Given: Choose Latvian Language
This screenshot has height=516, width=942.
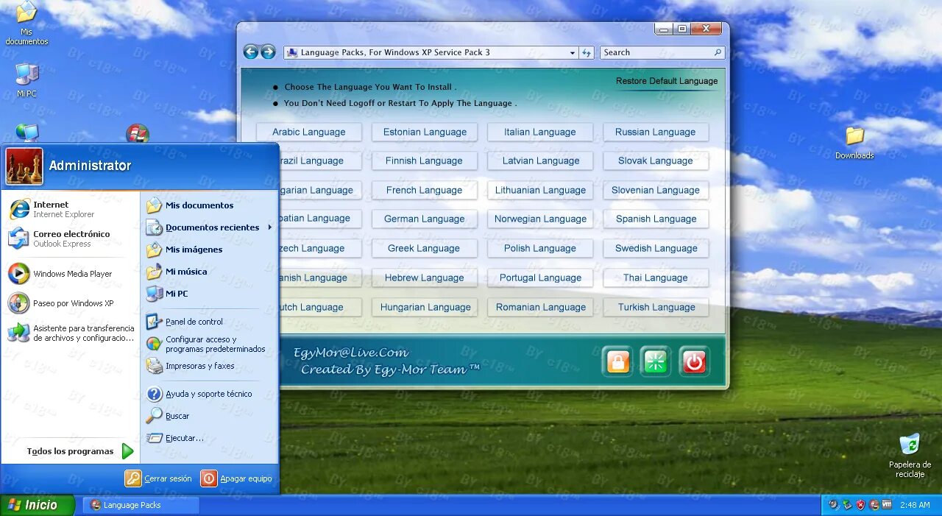Looking at the screenshot, I should 540,160.
